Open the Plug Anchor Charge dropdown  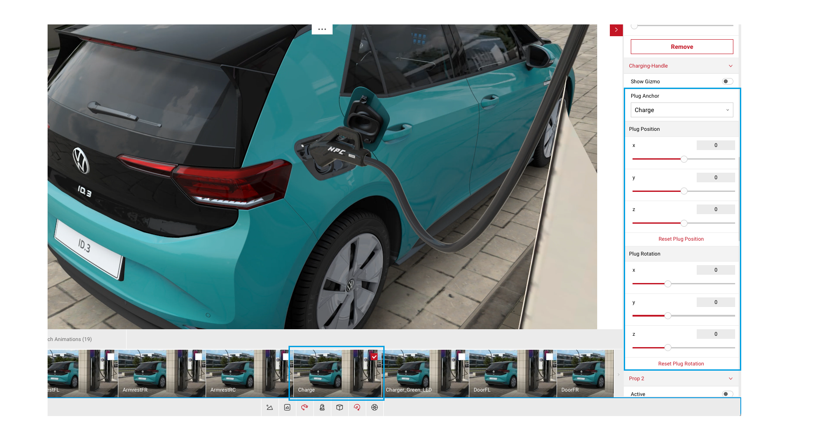pos(682,110)
